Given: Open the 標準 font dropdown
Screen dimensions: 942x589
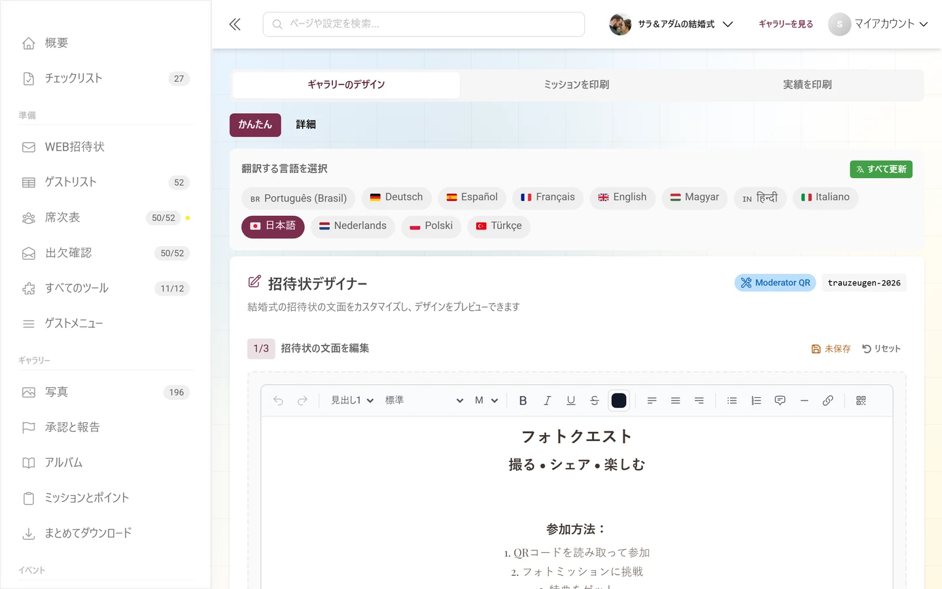Looking at the screenshot, I should click(424, 401).
